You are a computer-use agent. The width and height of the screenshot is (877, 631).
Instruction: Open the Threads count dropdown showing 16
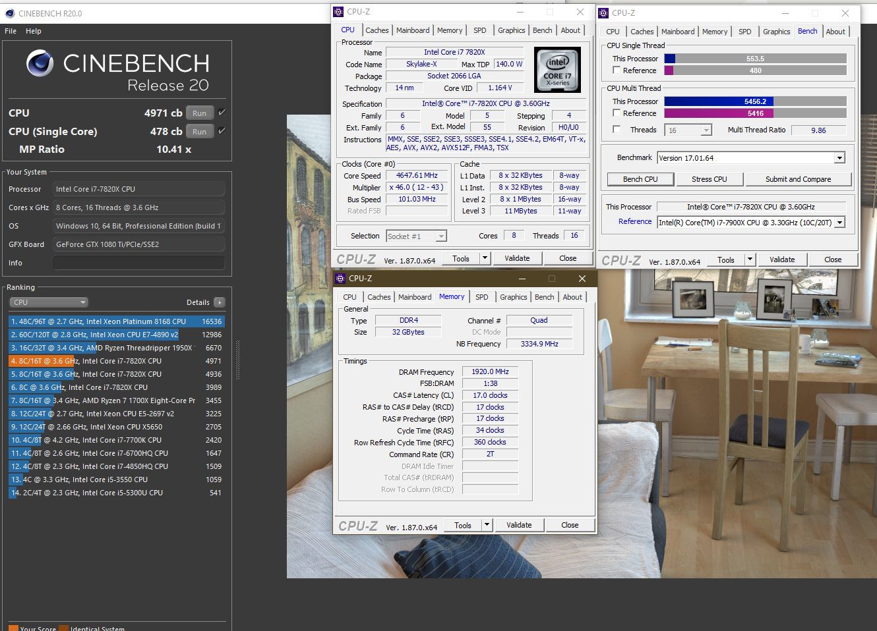click(x=706, y=130)
